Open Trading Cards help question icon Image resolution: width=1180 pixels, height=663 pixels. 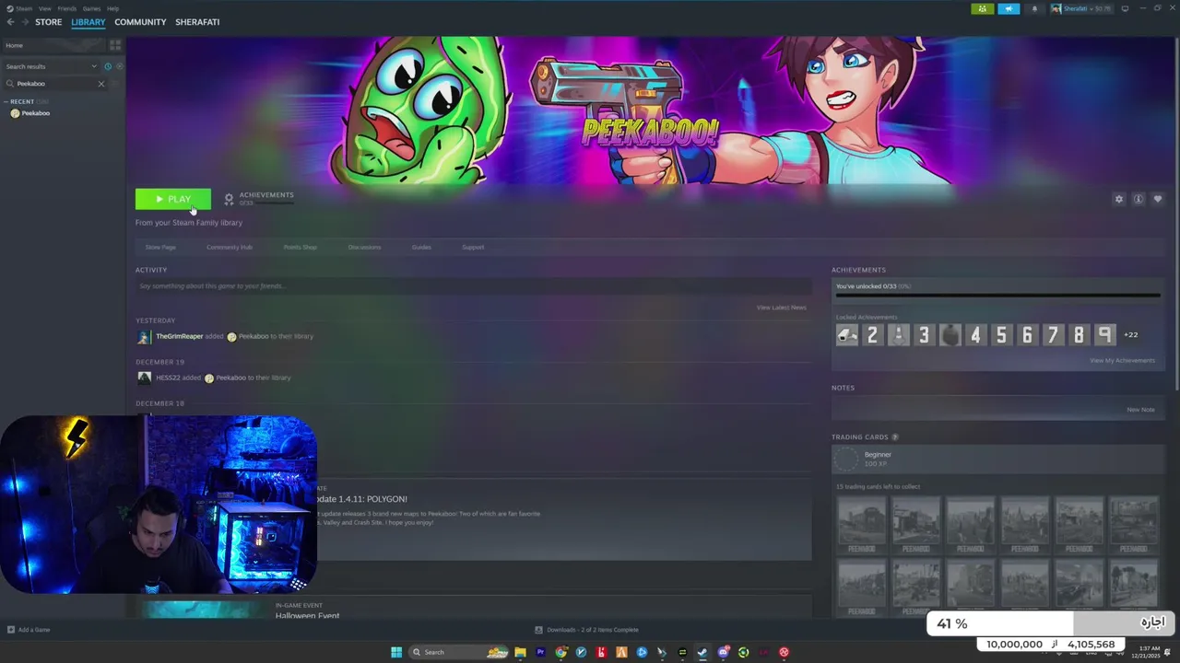(x=895, y=437)
